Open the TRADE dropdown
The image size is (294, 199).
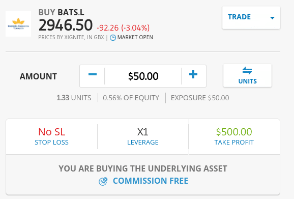tap(251, 18)
